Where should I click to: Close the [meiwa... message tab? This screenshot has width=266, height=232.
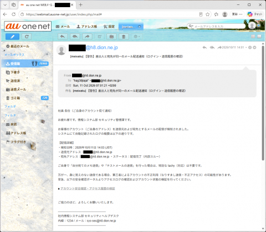140,27
